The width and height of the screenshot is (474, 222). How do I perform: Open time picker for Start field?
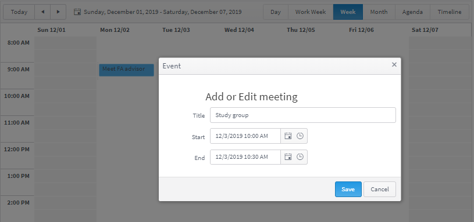[300, 136]
